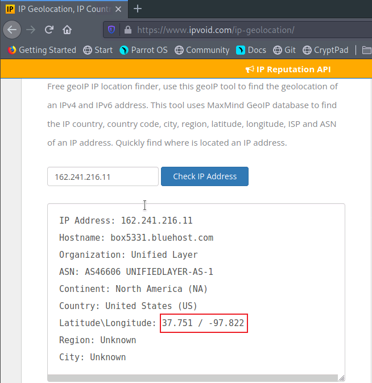
Task: Open the tracking protection shield icon
Action: tap(111, 30)
